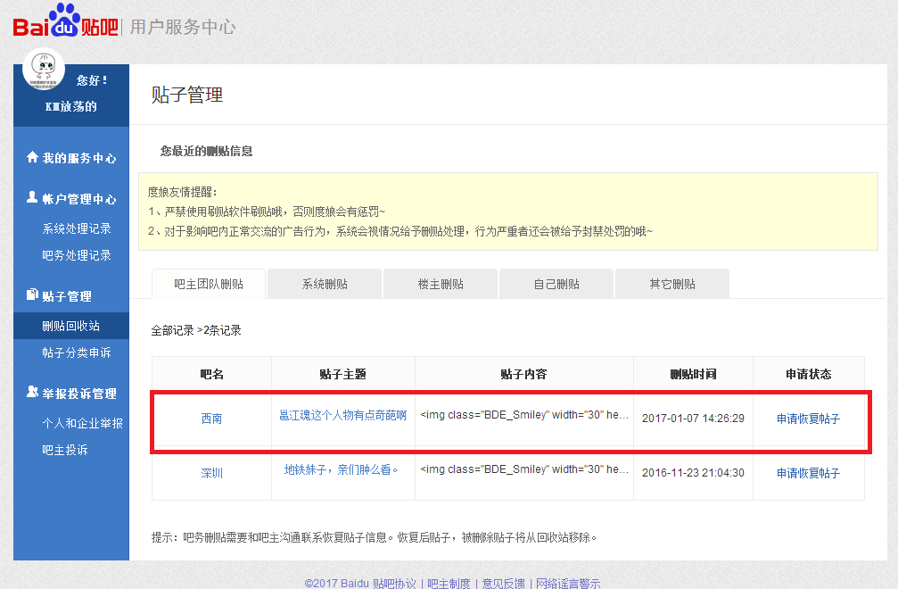Click the 申请状态 column header
898x589 pixels.
(x=808, y=374)
